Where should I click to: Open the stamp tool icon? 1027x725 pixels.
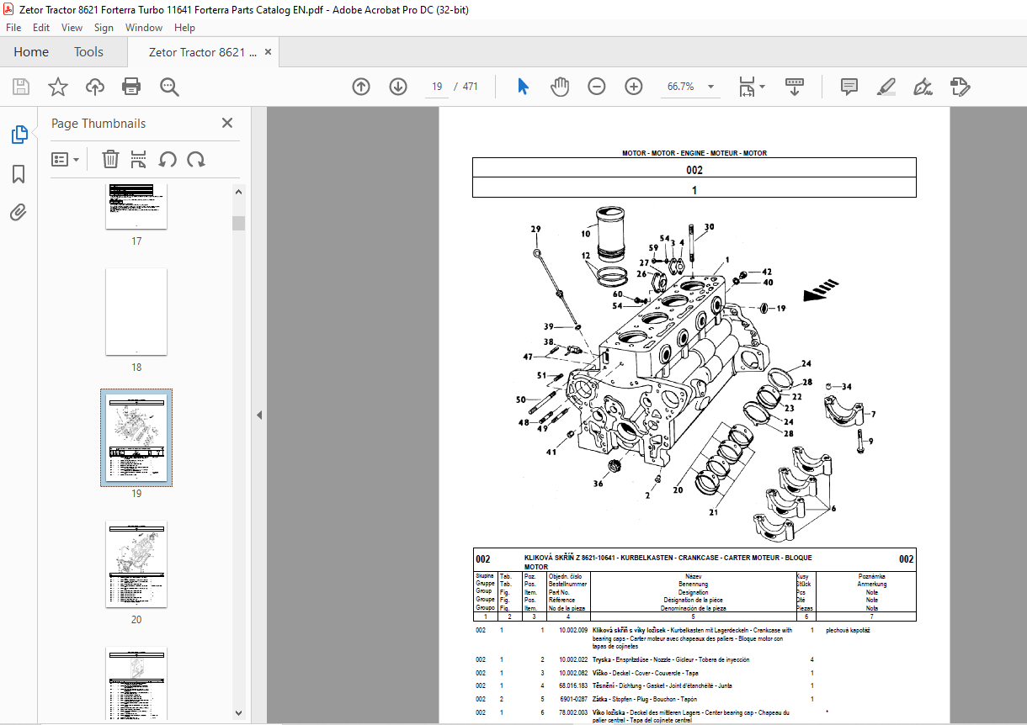coord(960,87)
